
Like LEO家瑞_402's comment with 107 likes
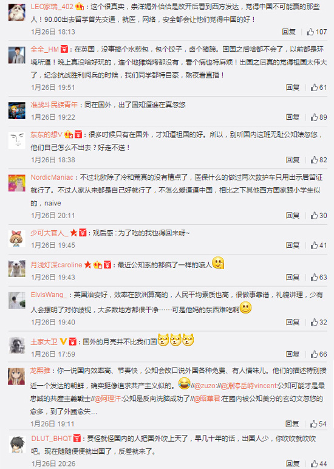317,32
